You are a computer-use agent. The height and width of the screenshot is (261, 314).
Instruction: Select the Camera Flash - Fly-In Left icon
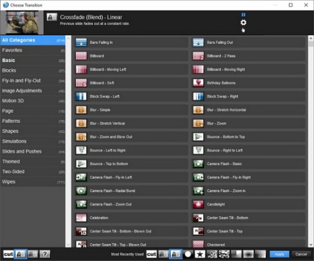tap(81, 177)
